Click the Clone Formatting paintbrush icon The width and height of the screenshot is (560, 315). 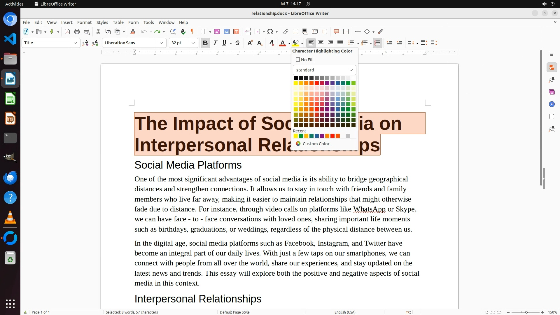(x=133, y=32)
